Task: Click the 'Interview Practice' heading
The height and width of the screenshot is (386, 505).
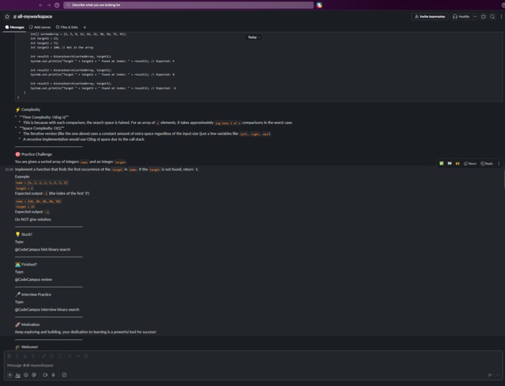Action: [36, 294]
